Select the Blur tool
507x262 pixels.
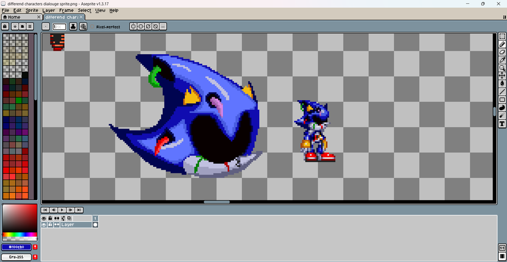pos(502,116)
